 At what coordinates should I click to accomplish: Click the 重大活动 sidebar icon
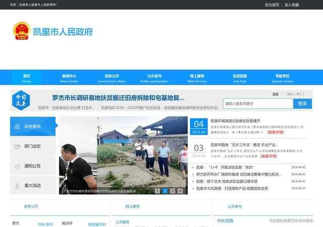[17, 186]
